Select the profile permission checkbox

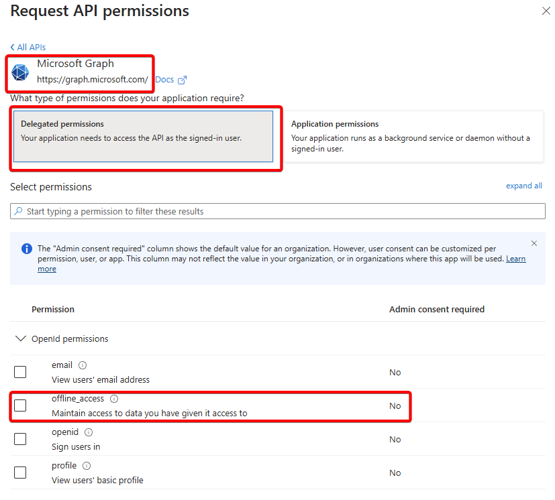tap(20, 473)
